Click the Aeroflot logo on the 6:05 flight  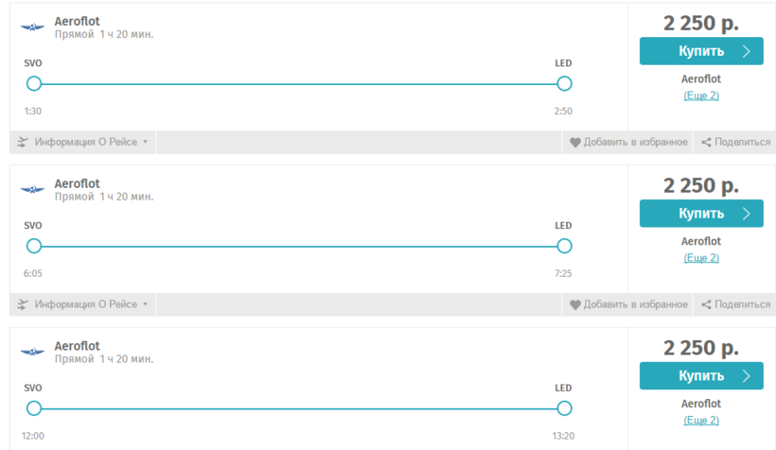pyautogui.click(x=32, y=190)
